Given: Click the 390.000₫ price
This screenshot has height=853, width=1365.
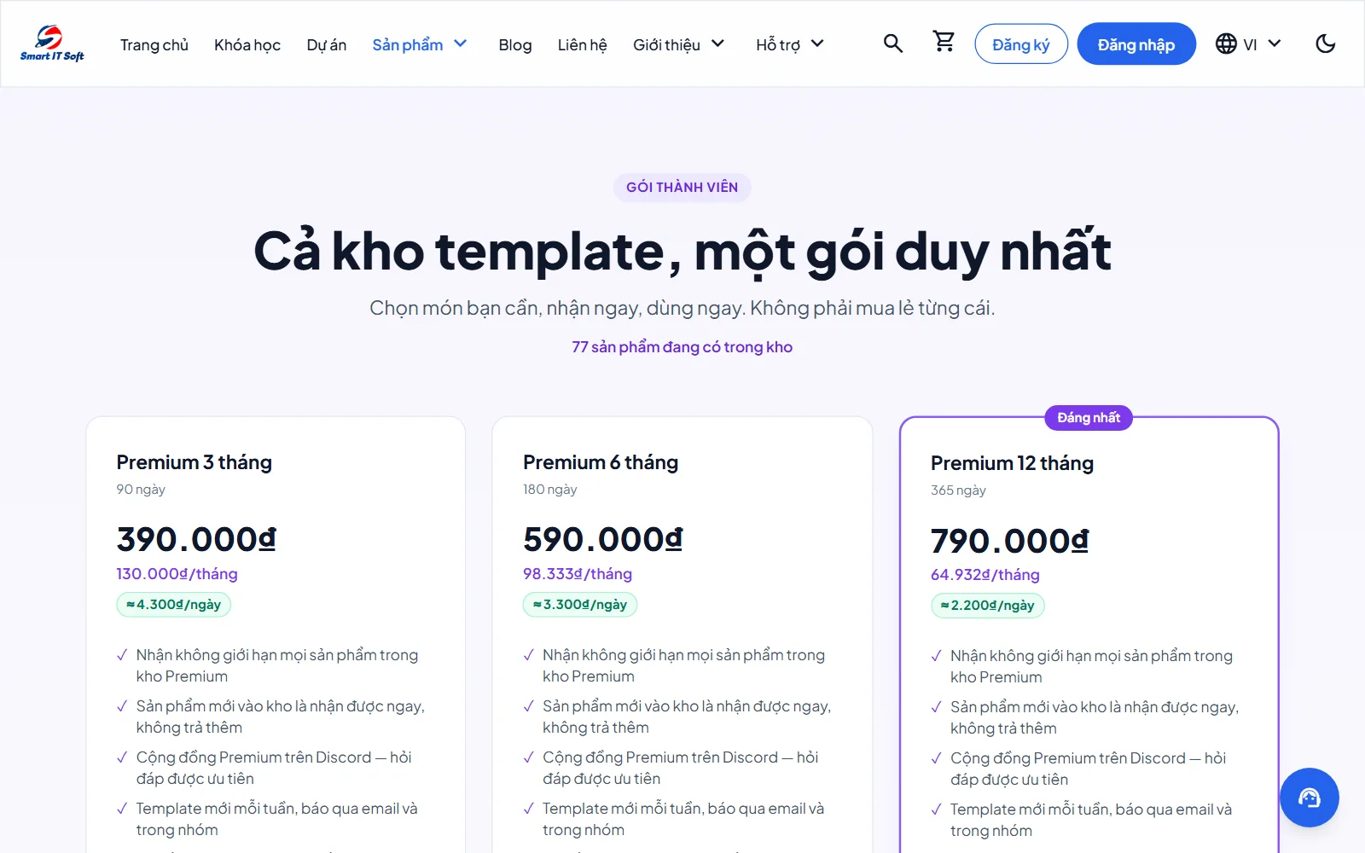Looking at the screenshot, I should point(196,539).
